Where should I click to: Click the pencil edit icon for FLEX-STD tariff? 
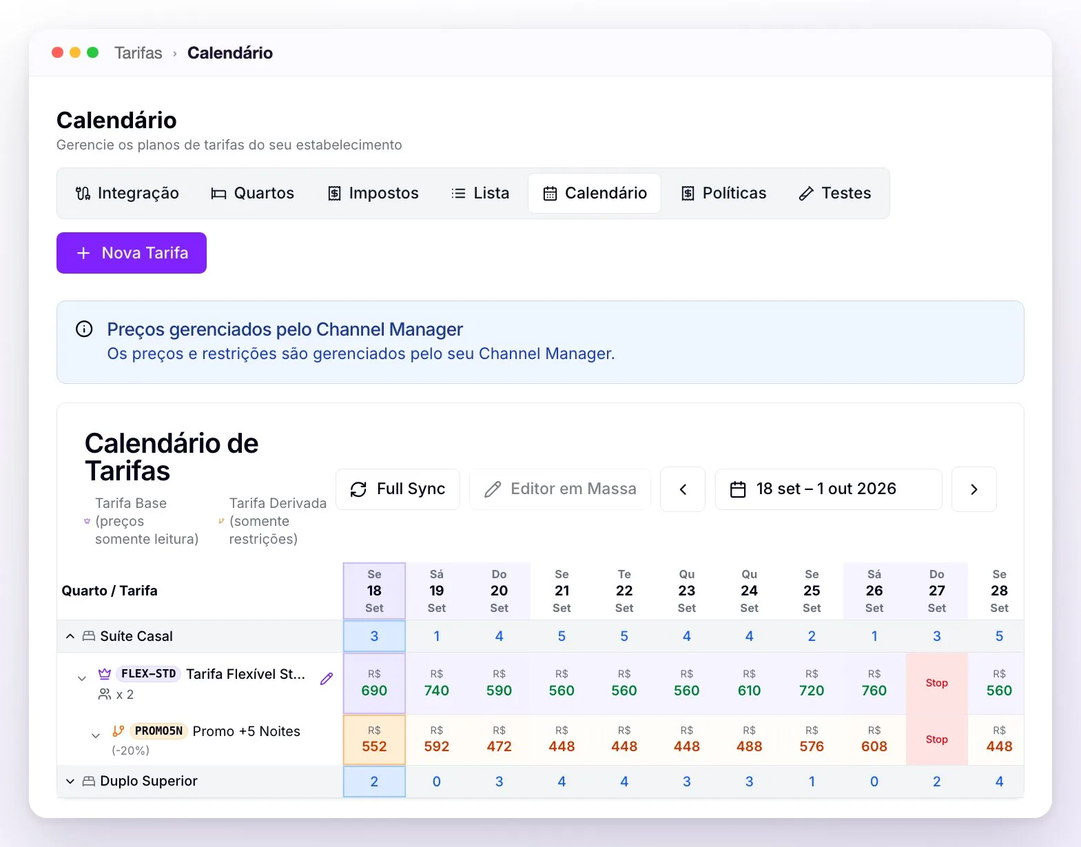point(327,679)
